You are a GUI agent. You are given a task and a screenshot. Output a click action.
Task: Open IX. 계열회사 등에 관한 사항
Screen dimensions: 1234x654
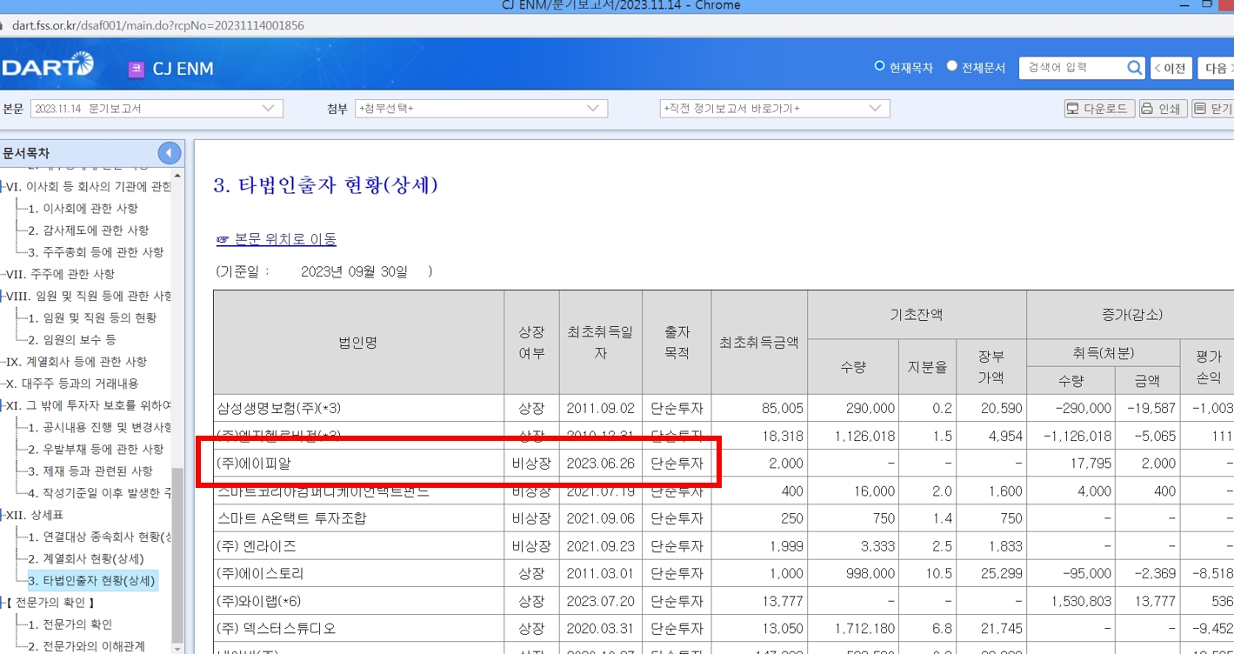point(77,362)
